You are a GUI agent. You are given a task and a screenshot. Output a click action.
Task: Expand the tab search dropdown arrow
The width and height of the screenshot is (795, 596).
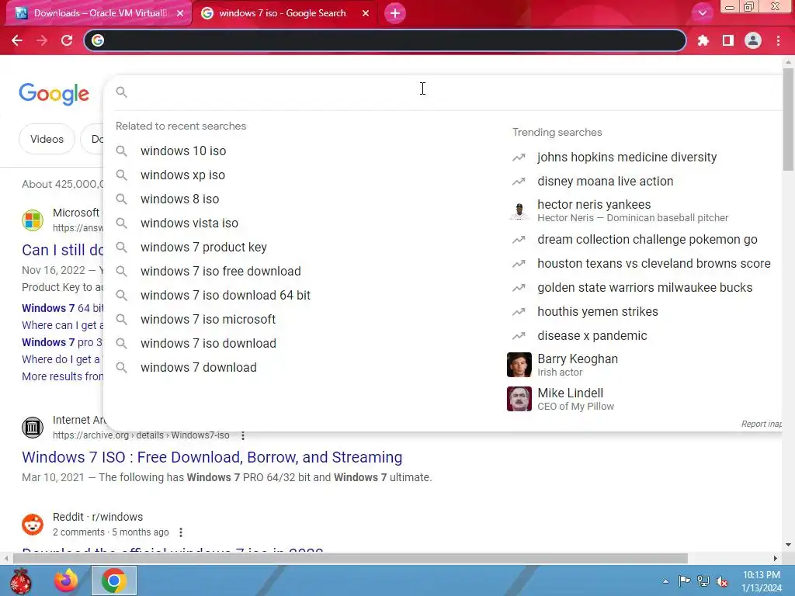click(x=702, y=13)
